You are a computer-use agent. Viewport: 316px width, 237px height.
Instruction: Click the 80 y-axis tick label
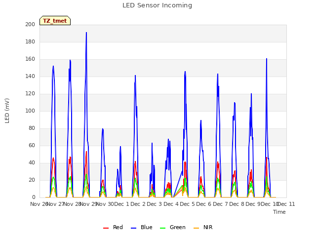[32, 128]
